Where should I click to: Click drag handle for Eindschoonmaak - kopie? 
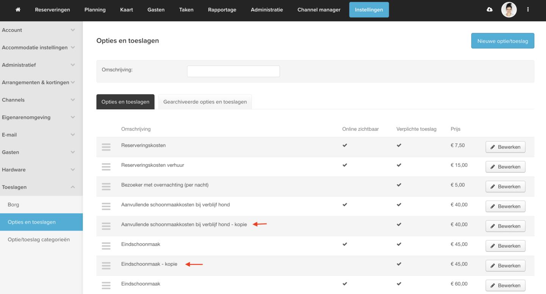click(x=106, y=266)
